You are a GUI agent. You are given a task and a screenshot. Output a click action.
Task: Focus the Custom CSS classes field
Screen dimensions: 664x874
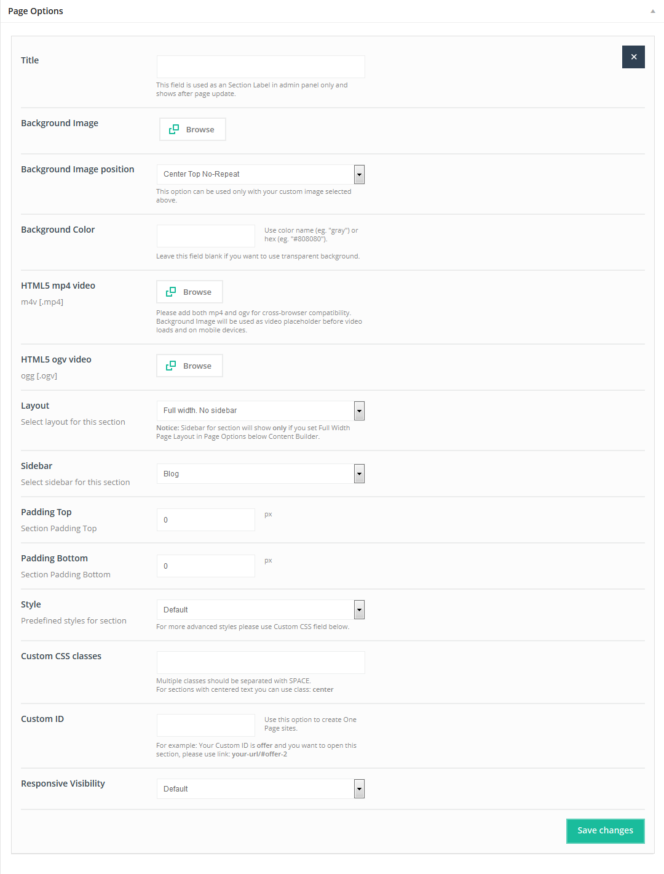(261, 663)
